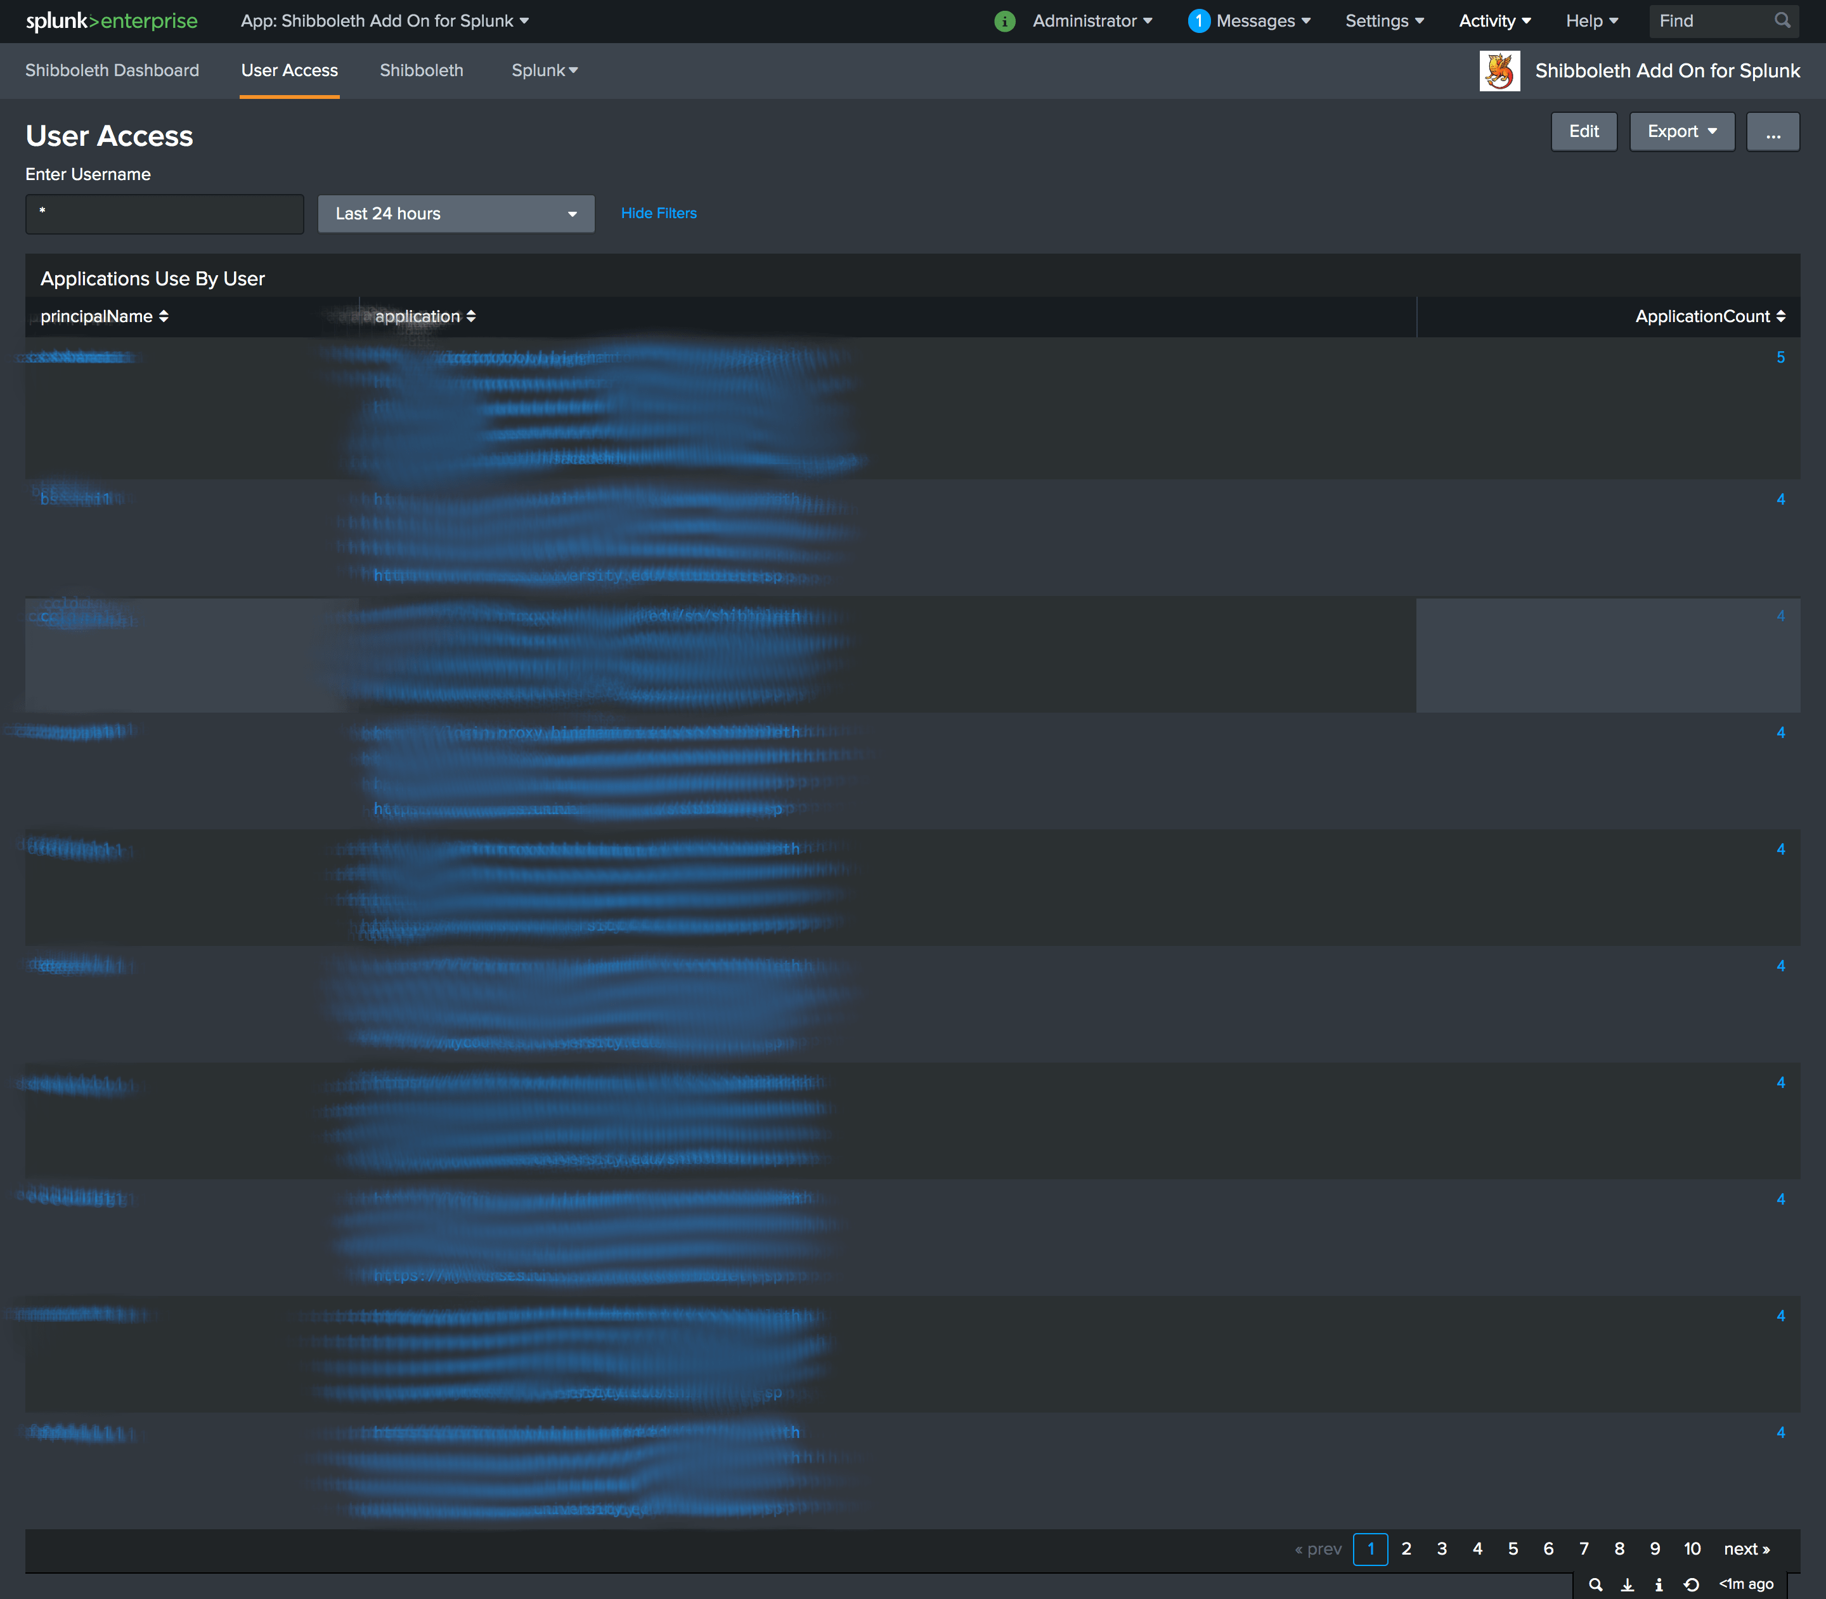Go to results page 8
The height and width of the screenshot is (1599, 1826).
[1620, 1549]
